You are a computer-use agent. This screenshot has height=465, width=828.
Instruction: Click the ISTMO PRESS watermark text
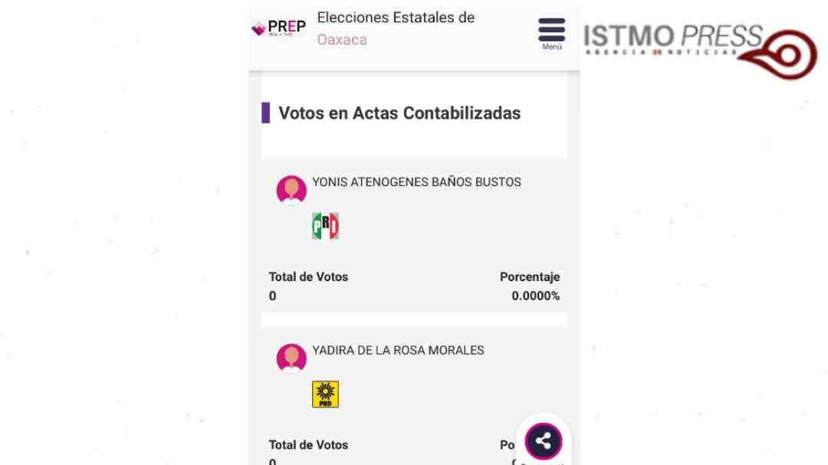pos(673,37)
